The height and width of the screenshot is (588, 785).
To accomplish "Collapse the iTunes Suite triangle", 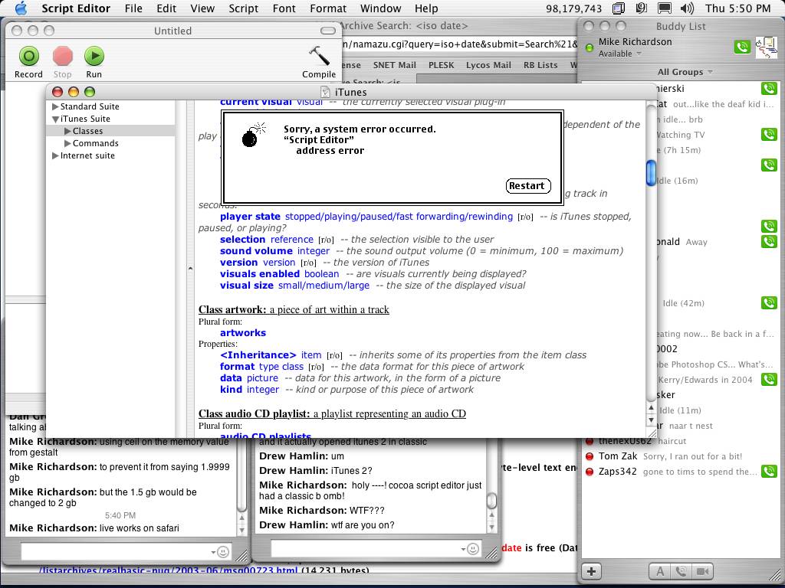I will (x=55, y=119).
